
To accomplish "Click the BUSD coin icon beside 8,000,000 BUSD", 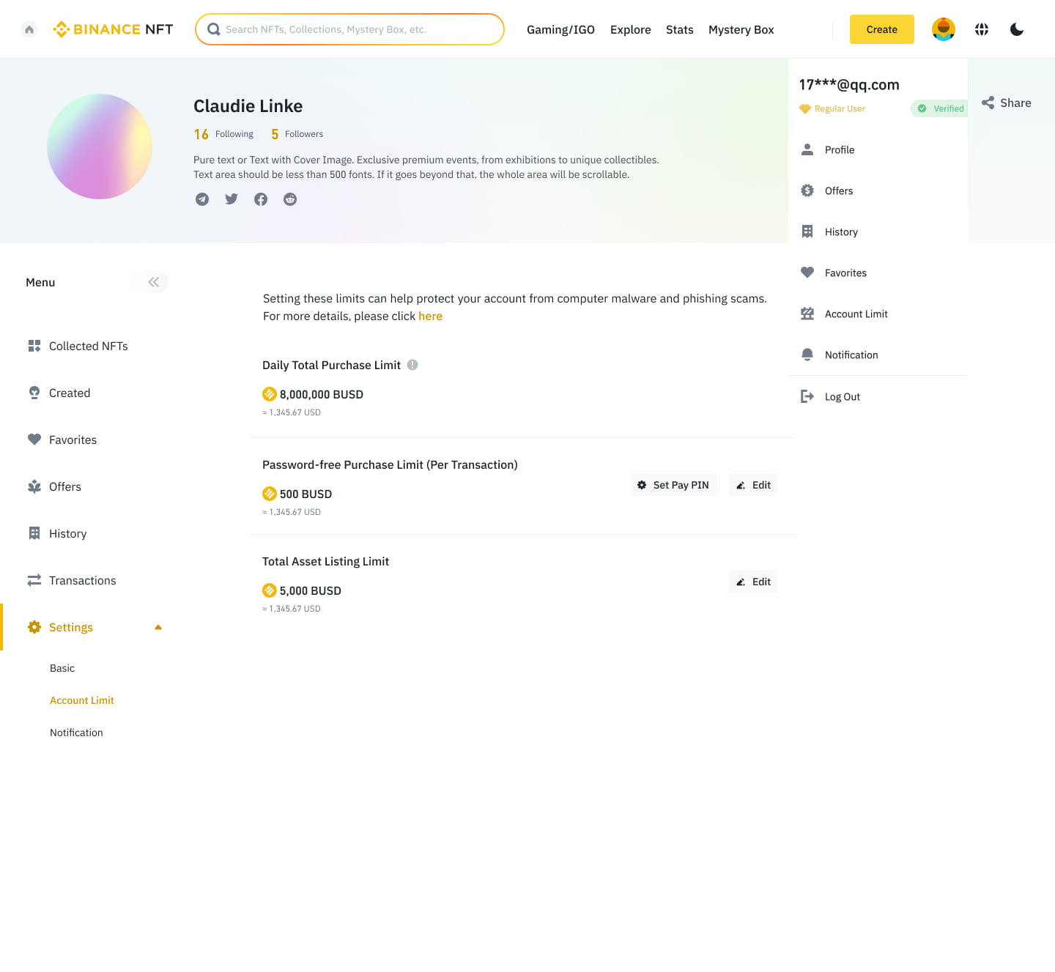I will [270, 394].
